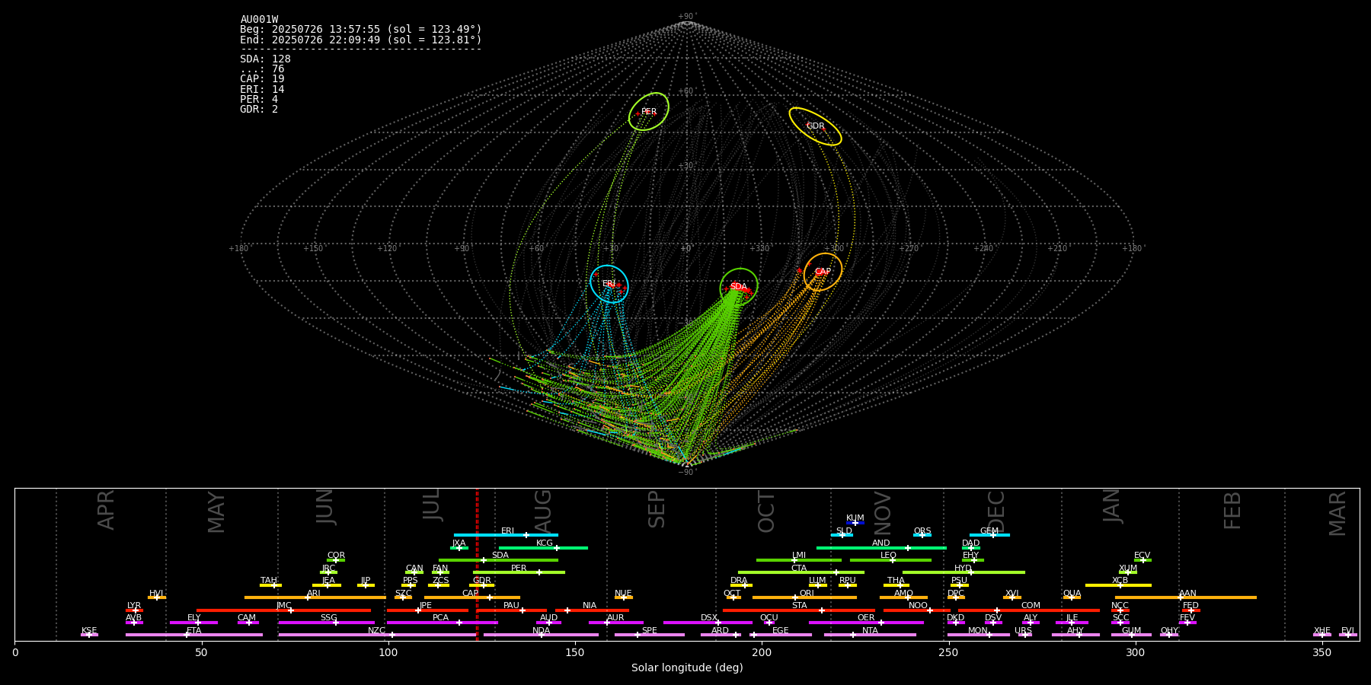Viewport: 1371px width, 685px height.
Task: Click the station name AU001W
Action: (x=259, y=20)
